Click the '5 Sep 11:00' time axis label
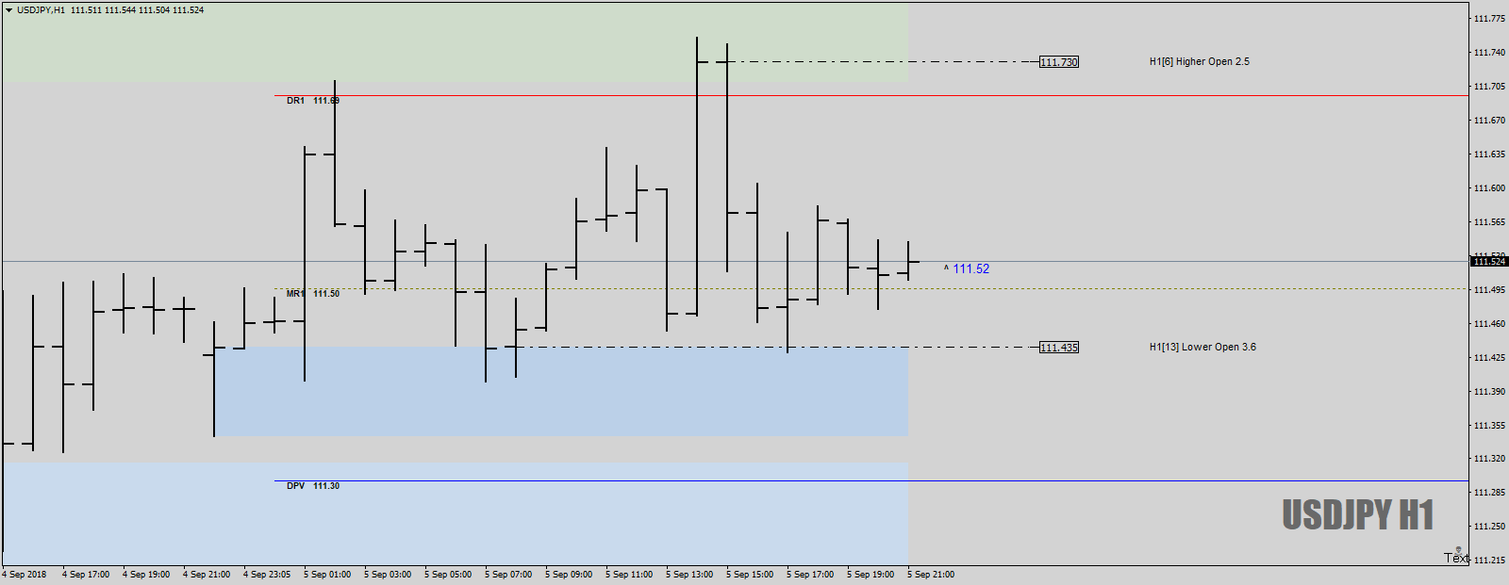 click(629, 575)
